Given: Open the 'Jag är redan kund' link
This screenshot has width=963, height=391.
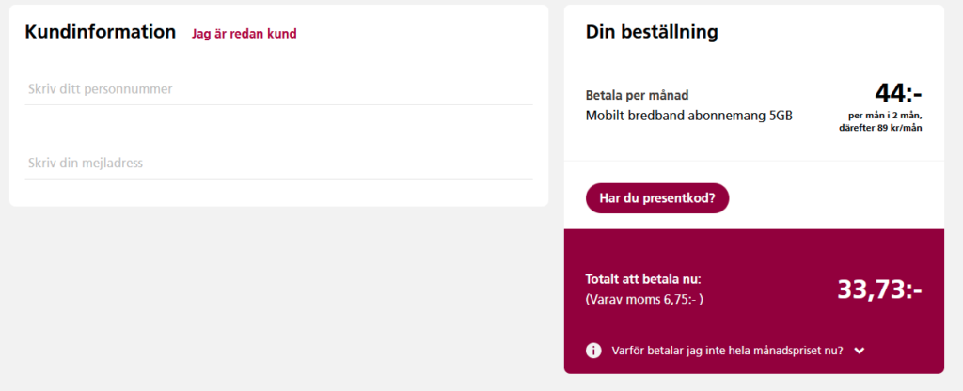Looking at the screenshot, I should (244, 34).
